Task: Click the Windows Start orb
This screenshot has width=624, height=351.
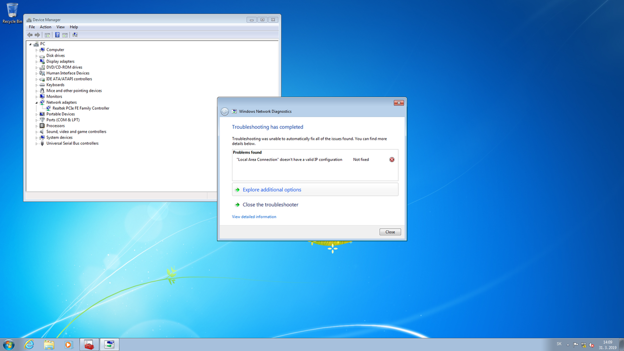Action: pyautogui.click(x=9, y=345)
